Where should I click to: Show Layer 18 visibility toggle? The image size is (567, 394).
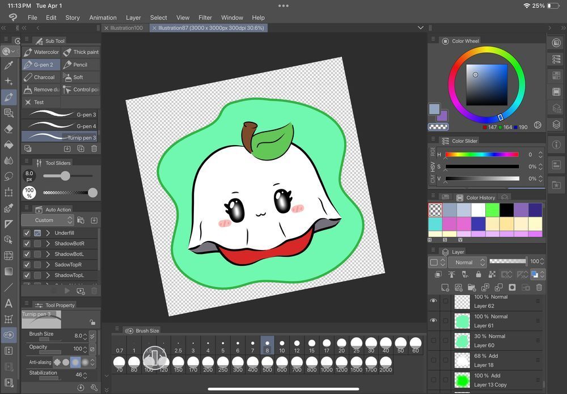pos(434,360)
